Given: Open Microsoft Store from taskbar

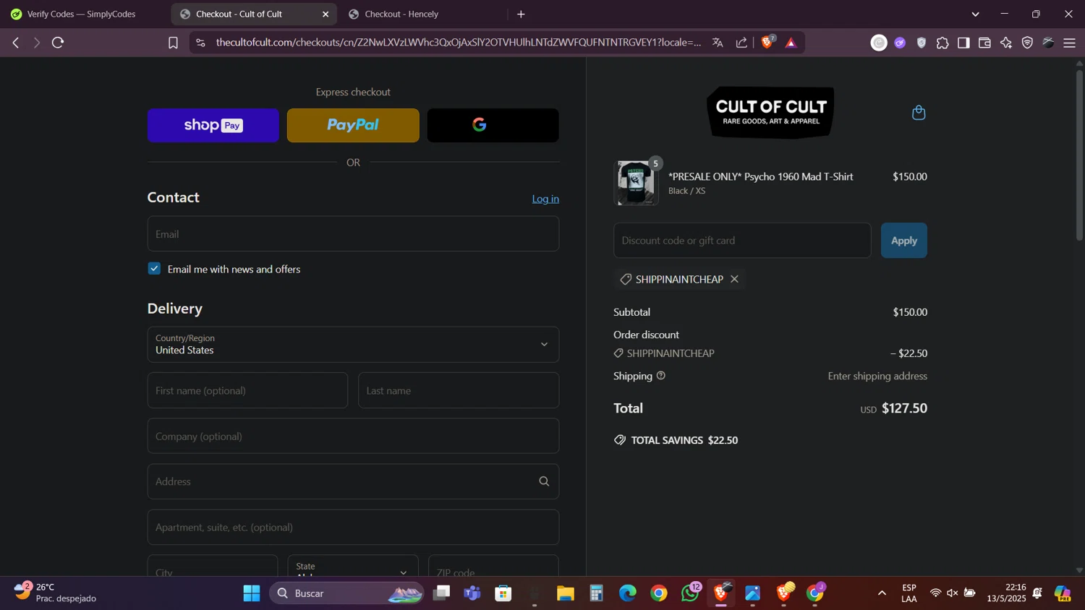Looking at the screenshot, I should [x=503, y=593].
